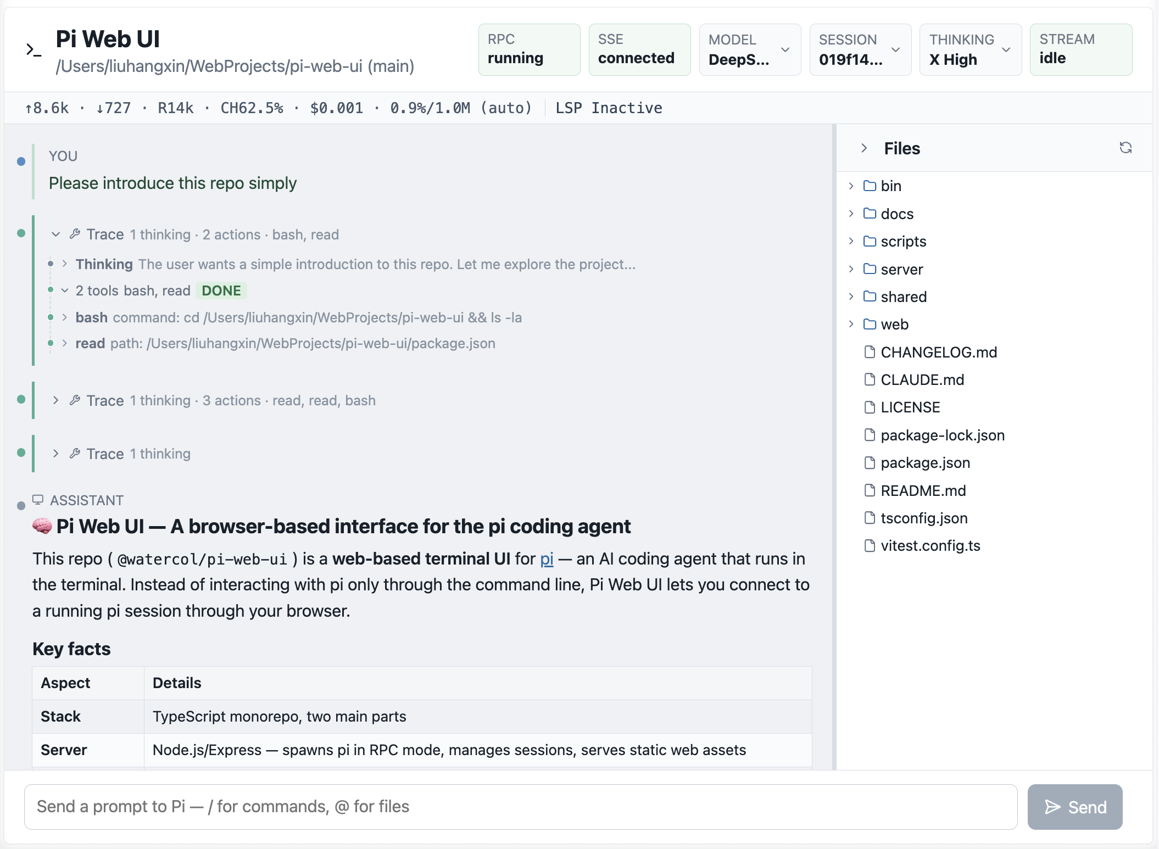
Task: Click the STREAM idle status badge
Action: pos(1080,49)
